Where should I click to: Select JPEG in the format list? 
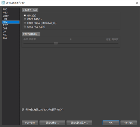click(11, 13)
